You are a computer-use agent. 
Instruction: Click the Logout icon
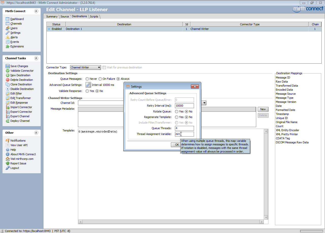pyautogui.click(x=8, y=168)
